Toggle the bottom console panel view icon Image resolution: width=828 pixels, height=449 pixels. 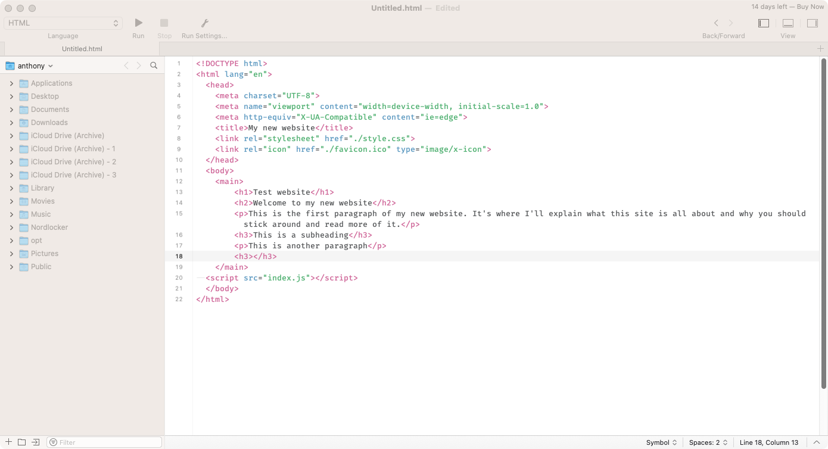(x=788, y=23)
